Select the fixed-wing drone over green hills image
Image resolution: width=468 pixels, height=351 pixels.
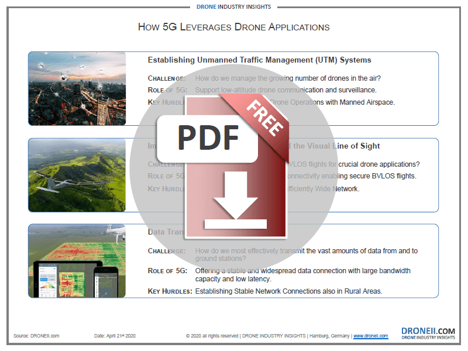77,175
